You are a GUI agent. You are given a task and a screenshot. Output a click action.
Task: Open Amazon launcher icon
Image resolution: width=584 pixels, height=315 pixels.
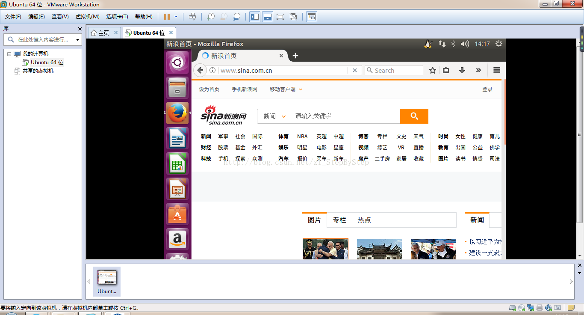click(177, 239)
